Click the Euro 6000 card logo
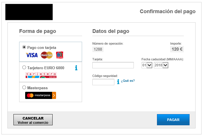Screen dimensions: 203x137 [59, 55]
